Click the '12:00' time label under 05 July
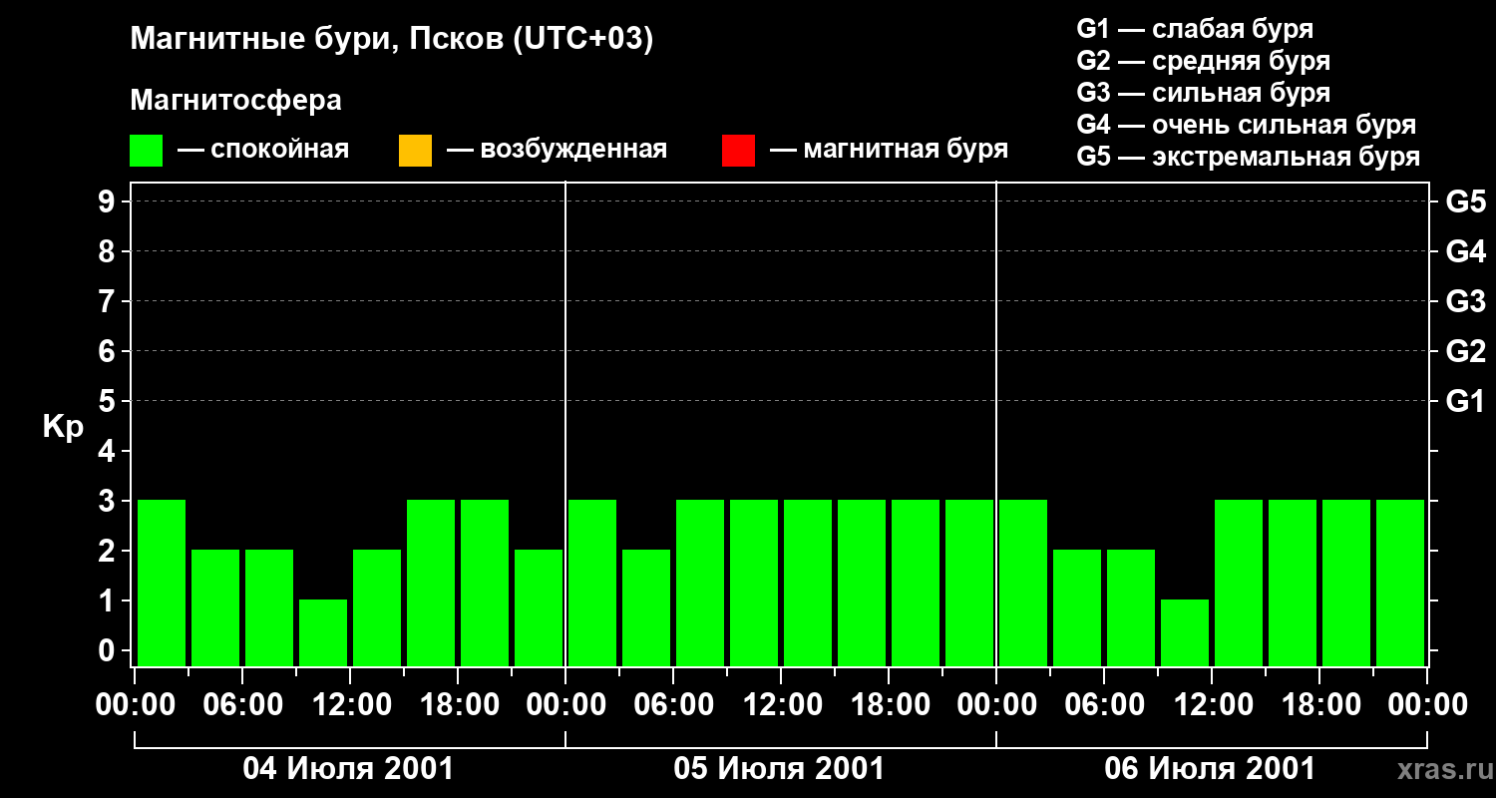Viewport: 1496px width, 798px height. 781,705
